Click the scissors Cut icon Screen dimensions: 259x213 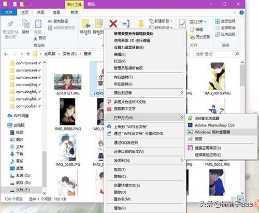pos(35,38)
